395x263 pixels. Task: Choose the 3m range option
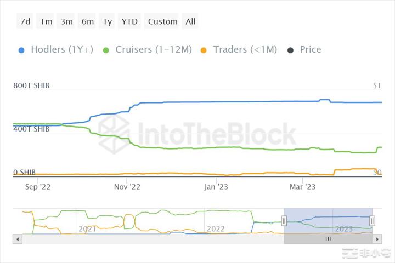(x=67, y=21)
